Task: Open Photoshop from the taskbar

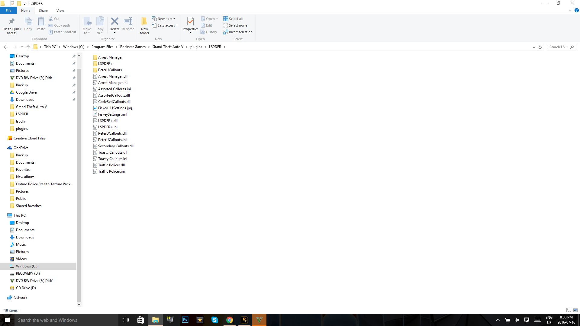Action: [185, 320]
